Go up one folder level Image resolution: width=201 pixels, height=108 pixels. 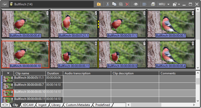click(99, 4)
